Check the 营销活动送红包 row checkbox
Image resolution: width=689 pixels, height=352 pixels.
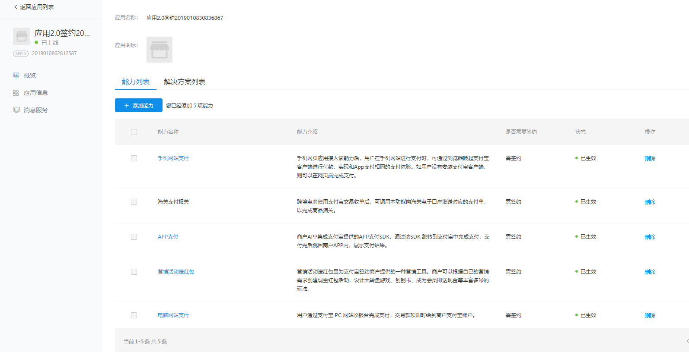pyautogui.click(x=134, y=272)
